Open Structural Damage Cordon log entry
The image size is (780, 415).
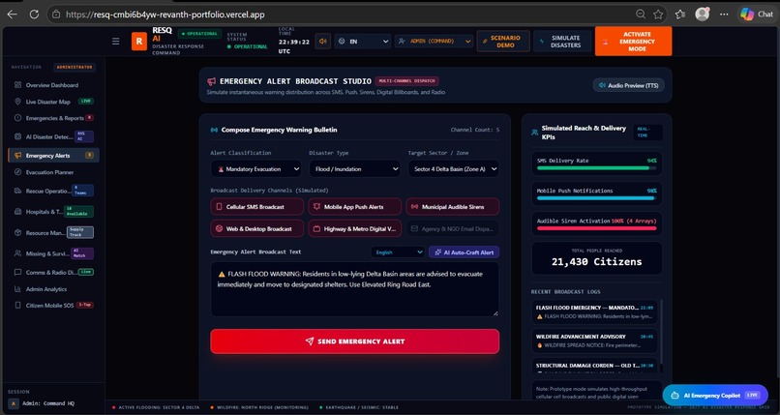click(594, 366)
